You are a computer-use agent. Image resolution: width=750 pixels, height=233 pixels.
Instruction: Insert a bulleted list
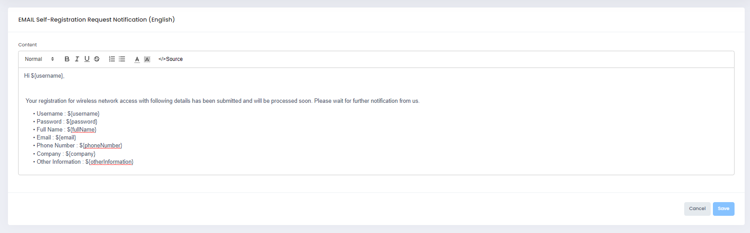coord(122,59)
